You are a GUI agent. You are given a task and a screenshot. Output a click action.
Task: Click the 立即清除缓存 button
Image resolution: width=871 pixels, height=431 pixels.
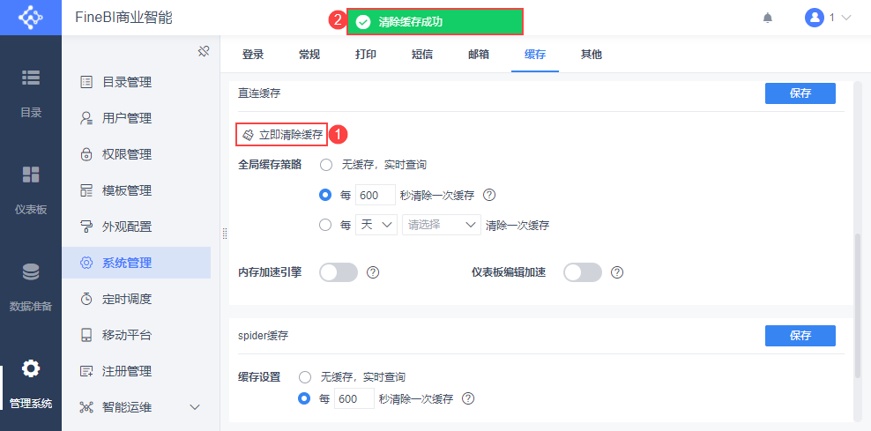point(282,134)
